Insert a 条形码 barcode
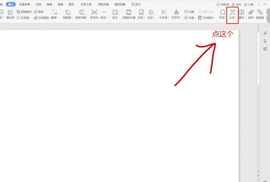Image resolution: width=270 pixels, height=182 pixels. (94, 14)
